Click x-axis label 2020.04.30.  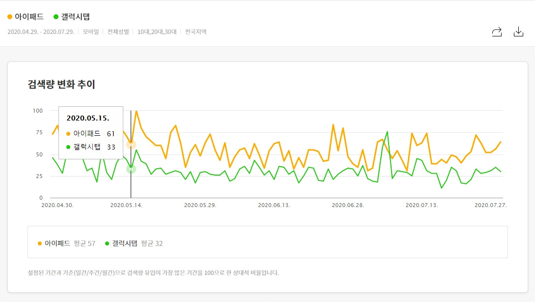[x=57, y=205]
